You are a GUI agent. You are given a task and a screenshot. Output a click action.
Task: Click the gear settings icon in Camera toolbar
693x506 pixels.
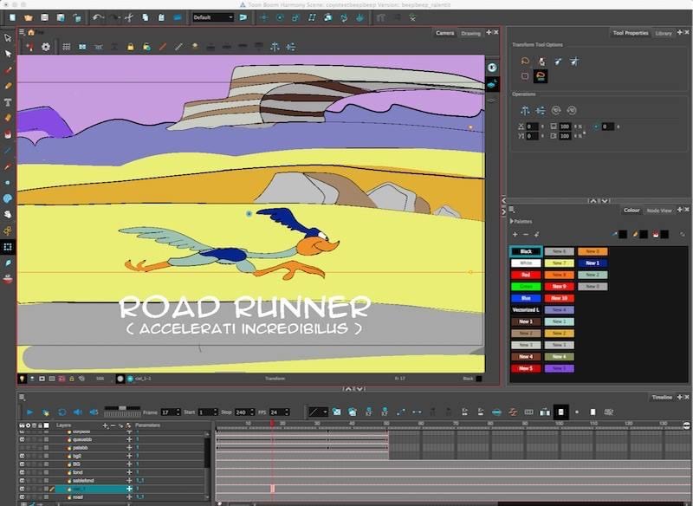point(46,47)
